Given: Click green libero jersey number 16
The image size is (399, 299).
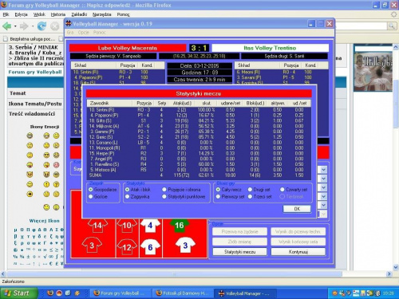Looking at the screenshot, I should click(180, 226).
